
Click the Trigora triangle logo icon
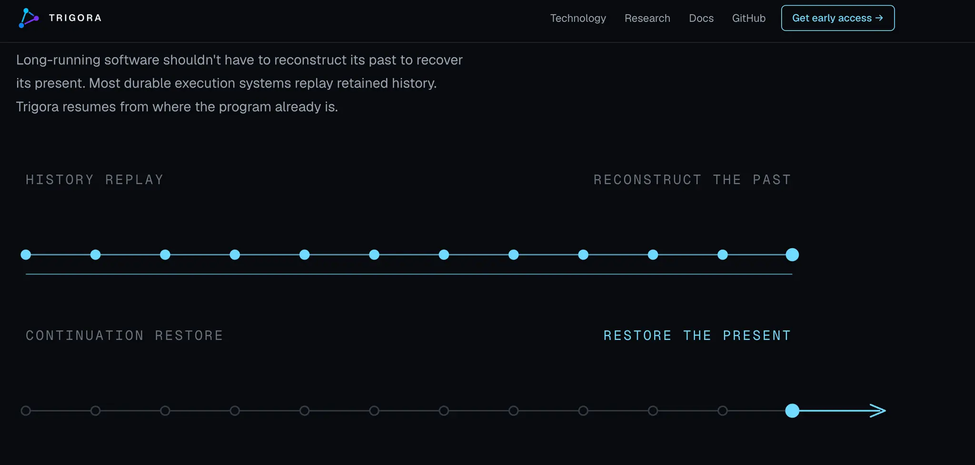(29, 18)
